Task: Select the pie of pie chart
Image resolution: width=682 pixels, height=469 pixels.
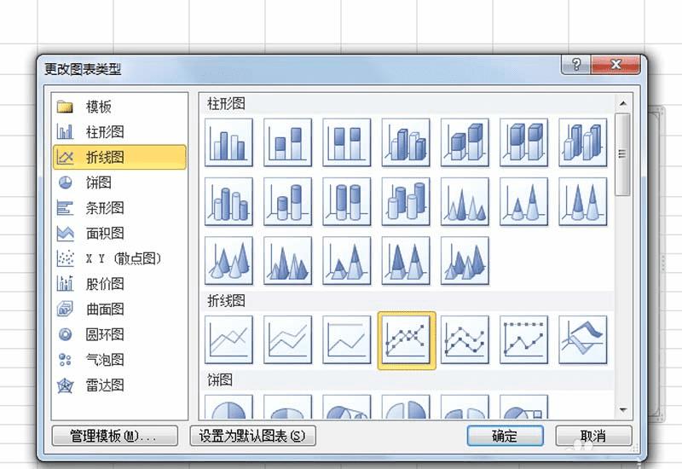Action: [347, 407]
